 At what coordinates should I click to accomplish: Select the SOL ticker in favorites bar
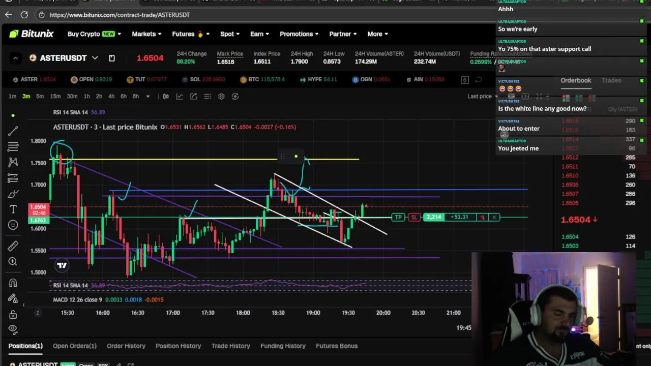(202, 79)
